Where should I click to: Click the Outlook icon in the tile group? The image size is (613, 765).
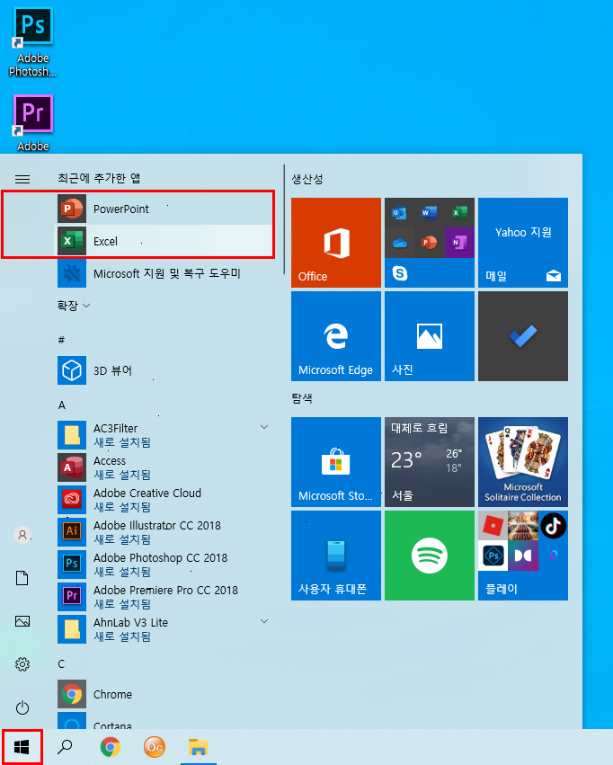pyautogui.click(x=399, y=213)
